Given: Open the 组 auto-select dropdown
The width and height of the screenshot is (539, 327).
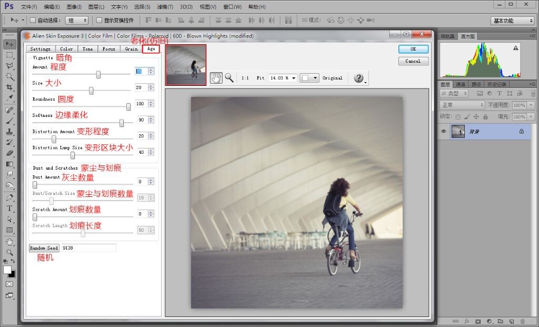Looking at the screenshot, I should (77, 21).
